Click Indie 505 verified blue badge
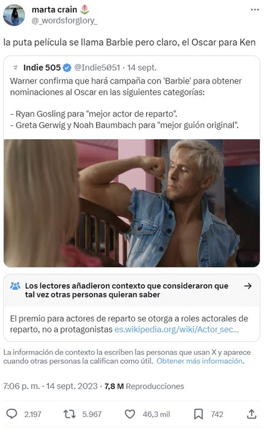This screenshot has width=264, height=429. 67,67
